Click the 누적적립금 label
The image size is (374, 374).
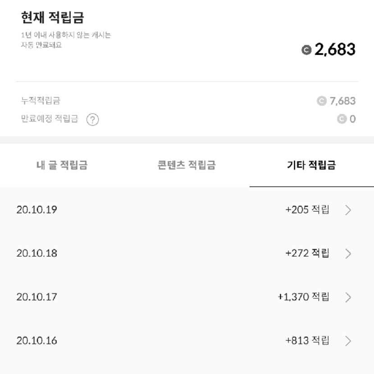[41, 101]
